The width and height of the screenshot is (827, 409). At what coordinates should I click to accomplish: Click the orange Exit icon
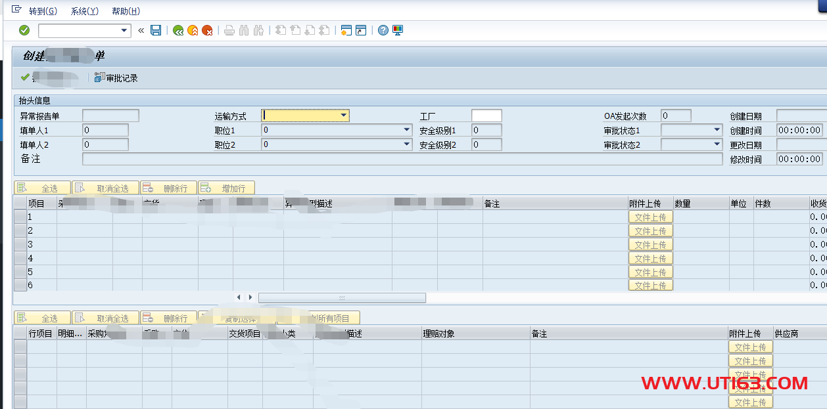pyautogui.click(x=193, y=30)
